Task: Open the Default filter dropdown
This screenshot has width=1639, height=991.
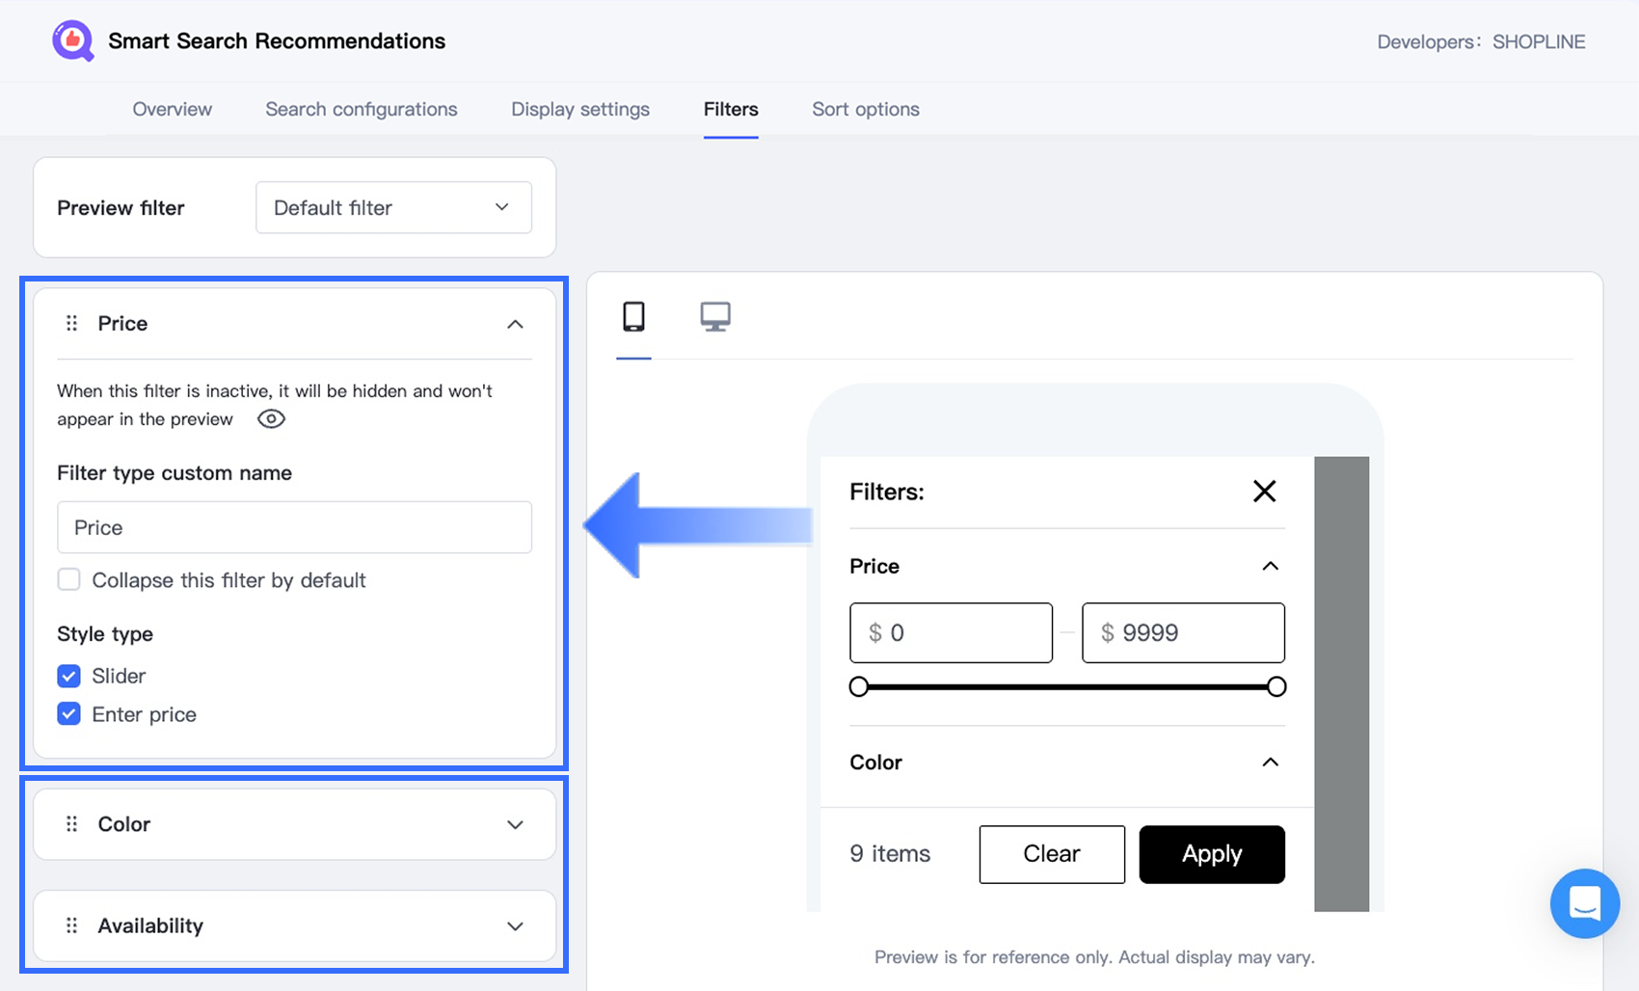Action: coord(393,207)
